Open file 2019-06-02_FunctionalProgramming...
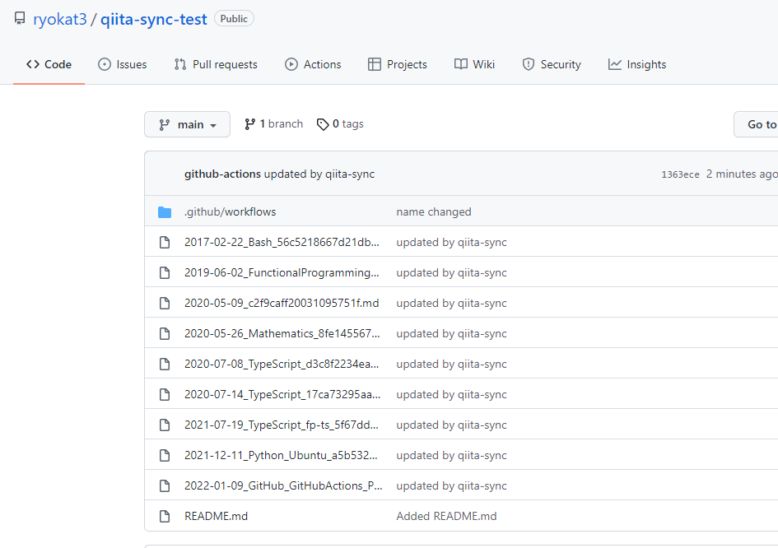The width and height of the screenshot is (778, 548). (282, 272)
